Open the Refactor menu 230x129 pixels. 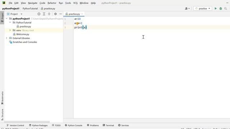click(x=52, y=3)
